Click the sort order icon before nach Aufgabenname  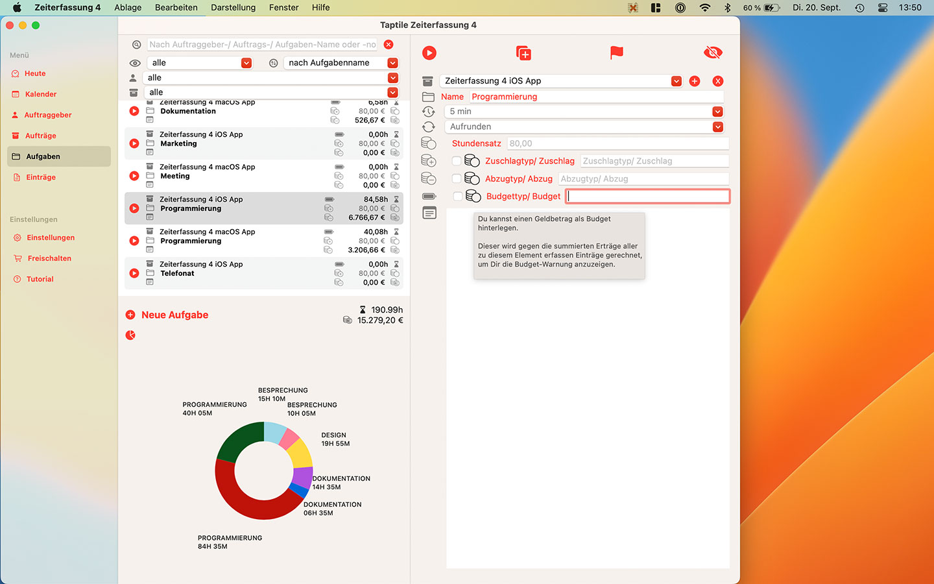click(x=274, y=63)
